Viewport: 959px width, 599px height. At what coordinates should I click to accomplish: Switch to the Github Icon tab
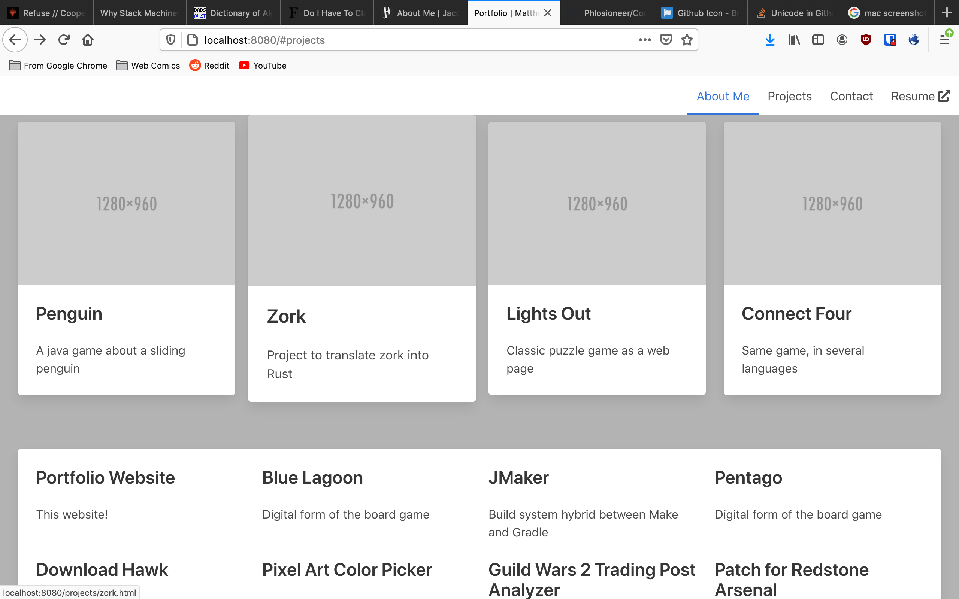(x=701, y=13)
